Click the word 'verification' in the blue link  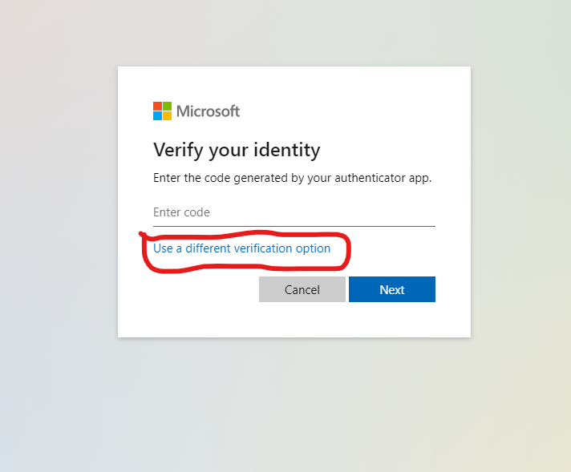(x=262, y=248)
